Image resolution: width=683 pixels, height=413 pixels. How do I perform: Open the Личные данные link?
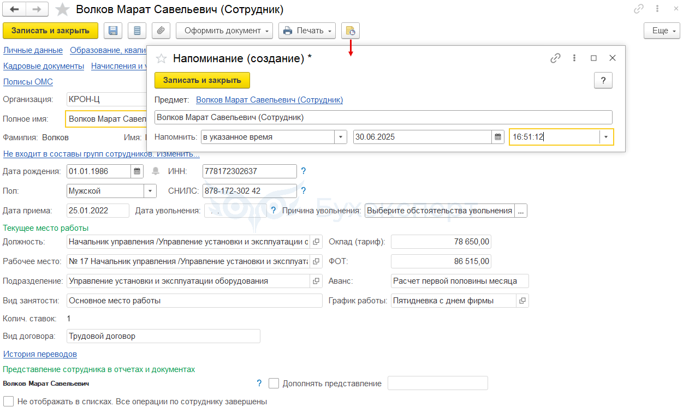(x=33, y=50)
